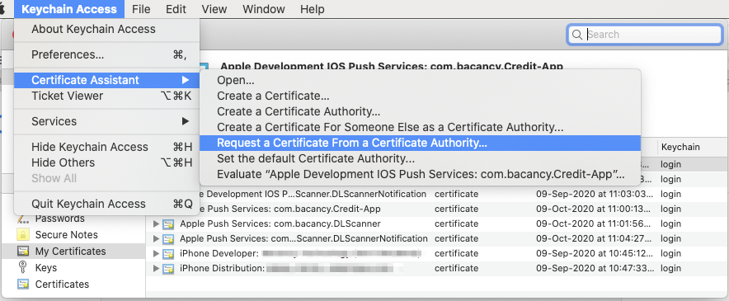The height and width of the screenshot is (301, 729).
Task: Choose Hide Keychain Access
Action: [107, 147]
